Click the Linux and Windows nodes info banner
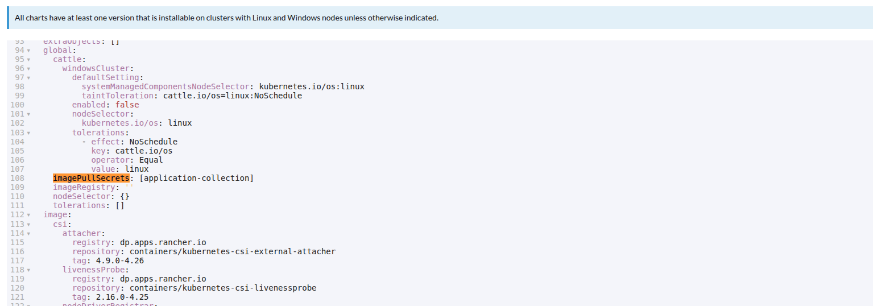 click(x=226, y=18)
